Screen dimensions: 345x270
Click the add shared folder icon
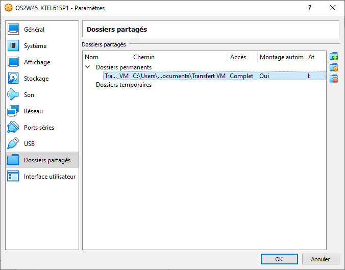tap(334, 57)
